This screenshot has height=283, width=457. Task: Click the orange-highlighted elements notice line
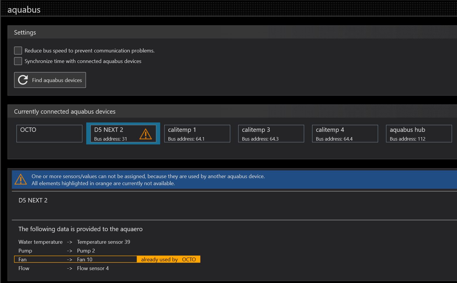coord(103,183)
